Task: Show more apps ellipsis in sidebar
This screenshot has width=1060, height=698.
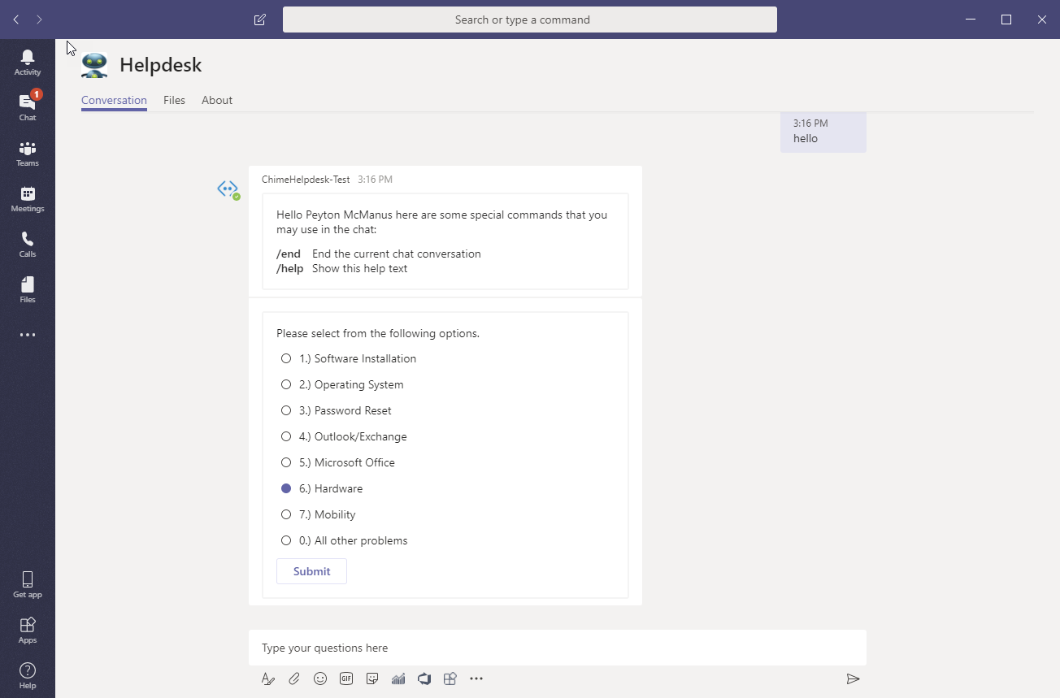Action: [28, 335]
